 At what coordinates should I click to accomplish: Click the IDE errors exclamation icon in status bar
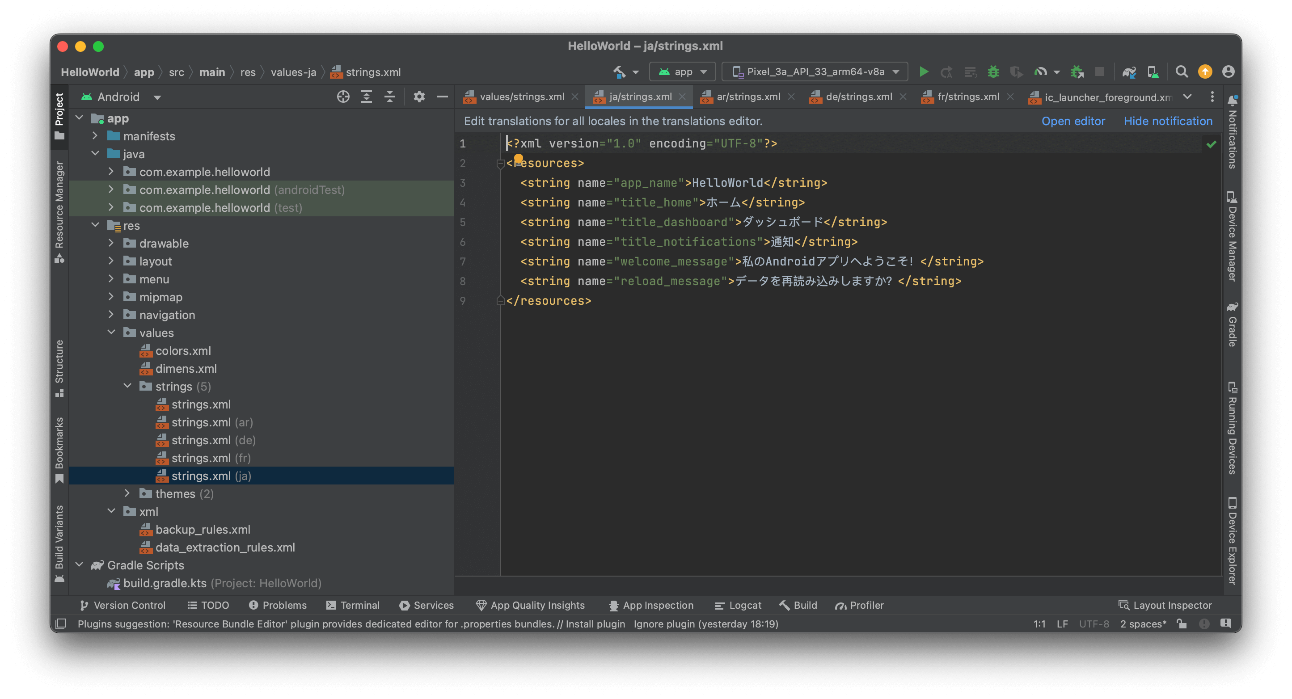(1204, 624)
